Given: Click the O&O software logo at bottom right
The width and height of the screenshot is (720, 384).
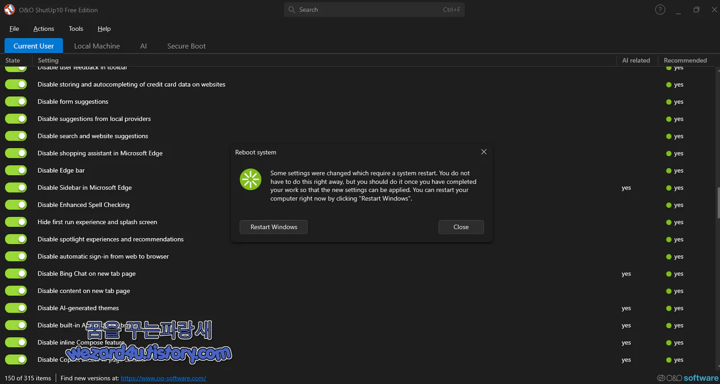Looking at the screenshot, I should pos(687,378).
